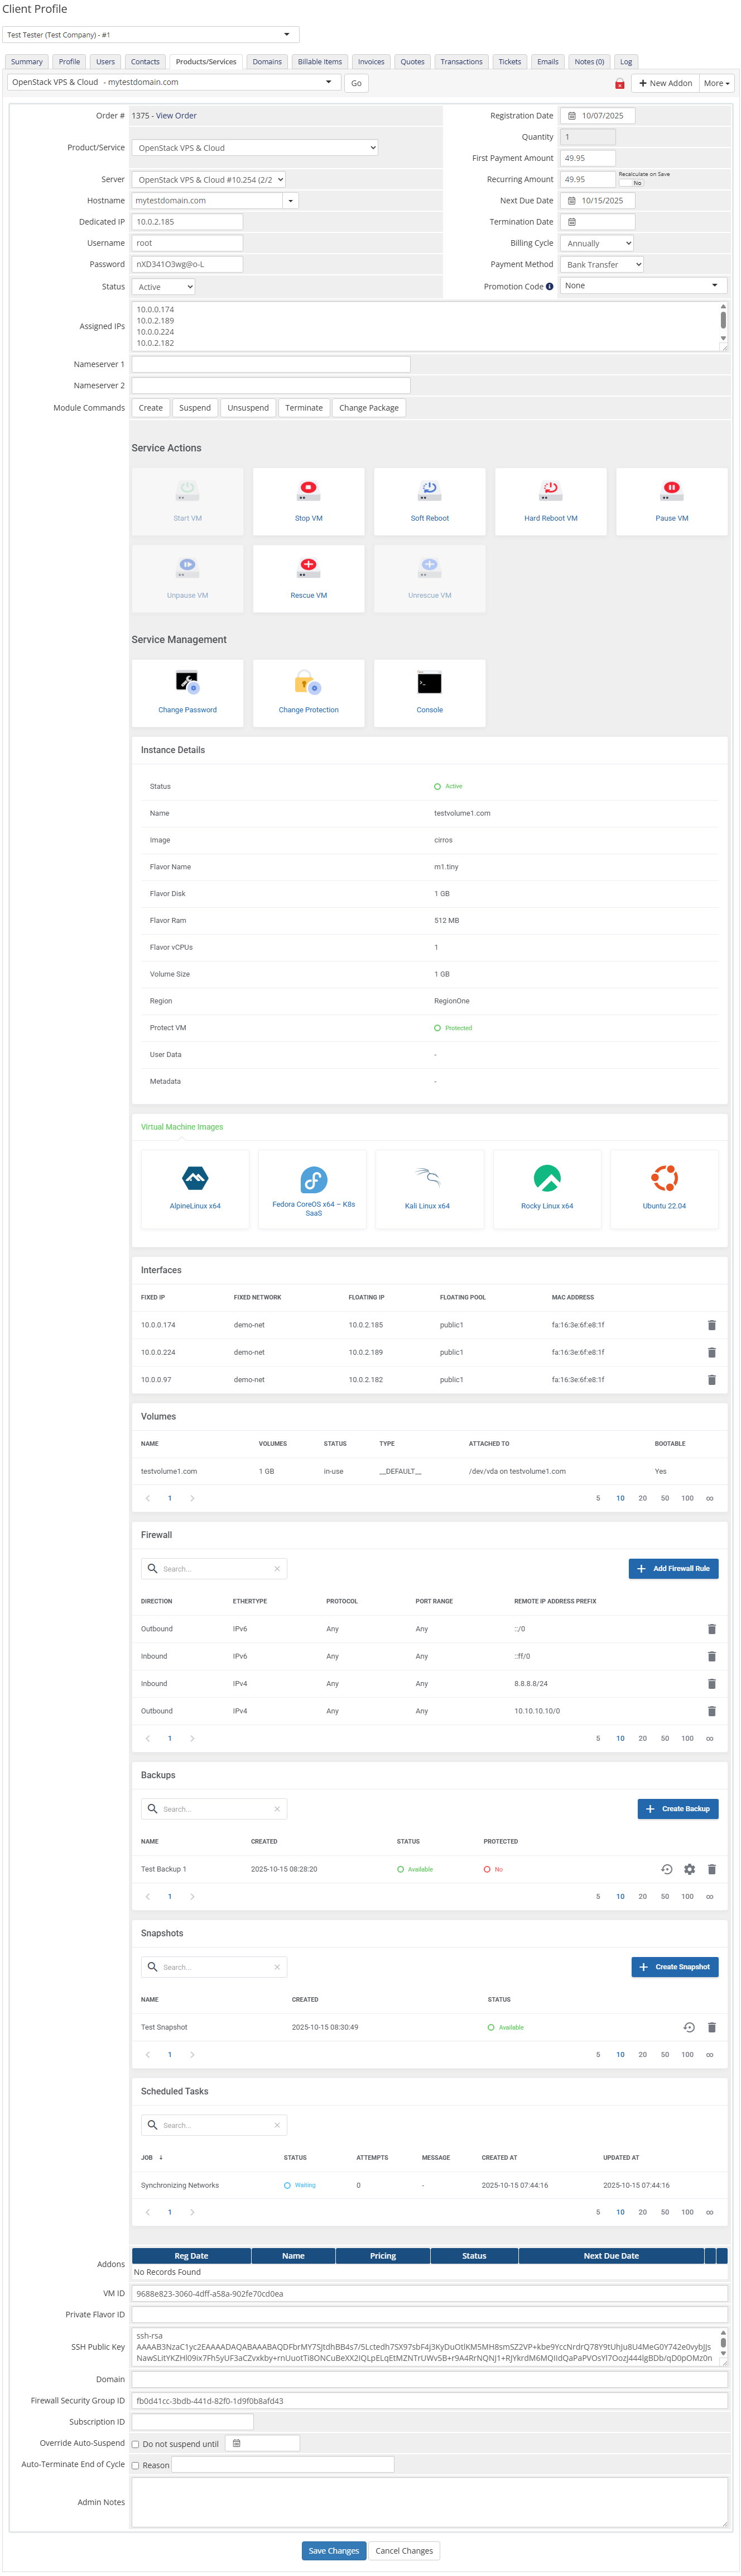The image size is (741, 2576).
Task: Toggle the Recalculate on Save switch
Action: pos(631,183)
